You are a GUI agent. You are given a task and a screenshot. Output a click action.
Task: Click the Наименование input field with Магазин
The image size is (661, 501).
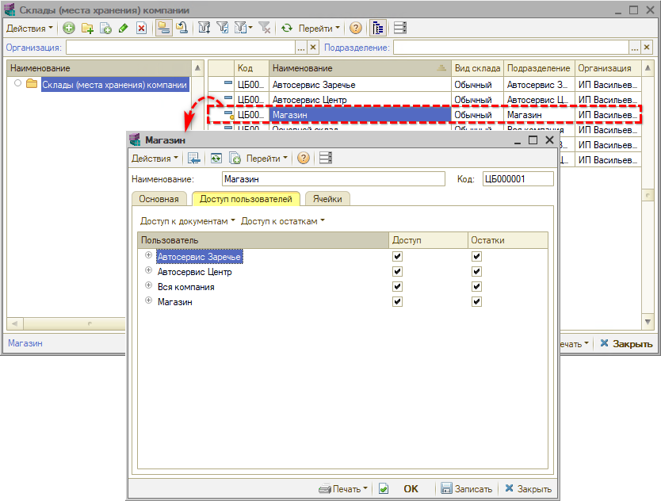[334, 179]
